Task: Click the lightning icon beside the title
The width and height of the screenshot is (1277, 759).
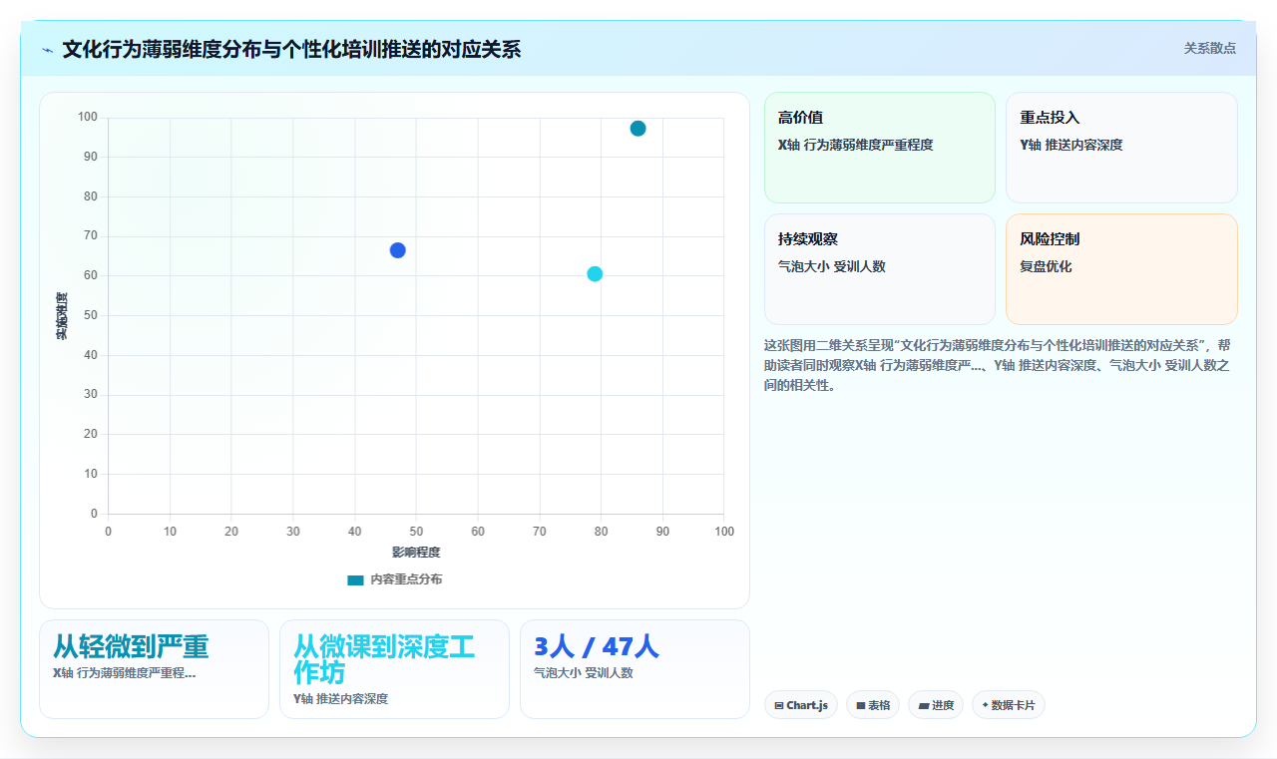Action: point(47,49)
